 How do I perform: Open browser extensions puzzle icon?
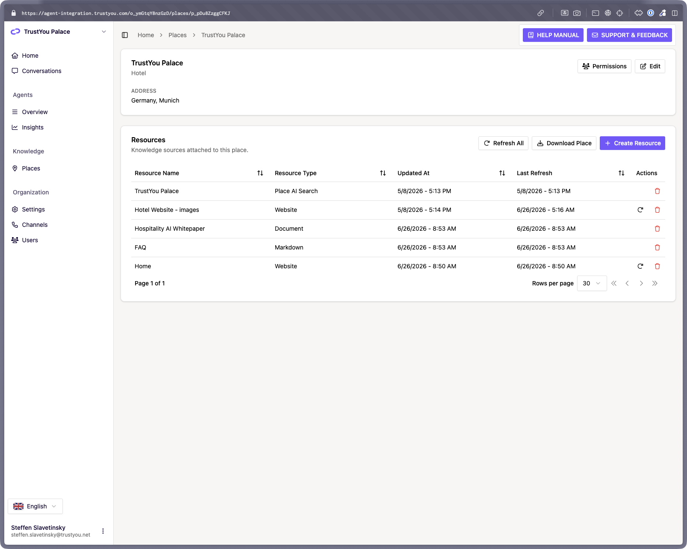[638, 13]
